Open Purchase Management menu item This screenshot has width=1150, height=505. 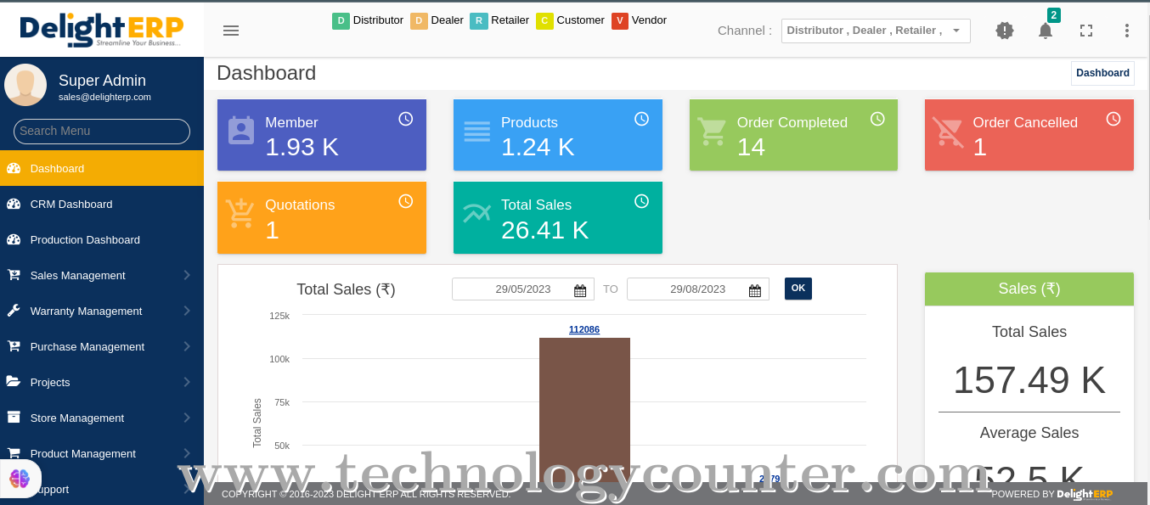pyautogui.click(x=102, y=346)
